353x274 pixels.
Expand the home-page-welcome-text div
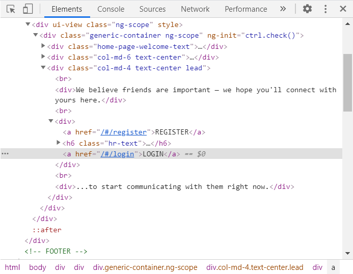point(43,46)
